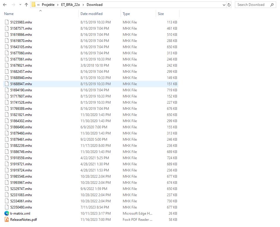This screenshot has height=227, width=280.
Task: Open the chevron after Projekte breadcrumb
Action: [x=58, y=5]
